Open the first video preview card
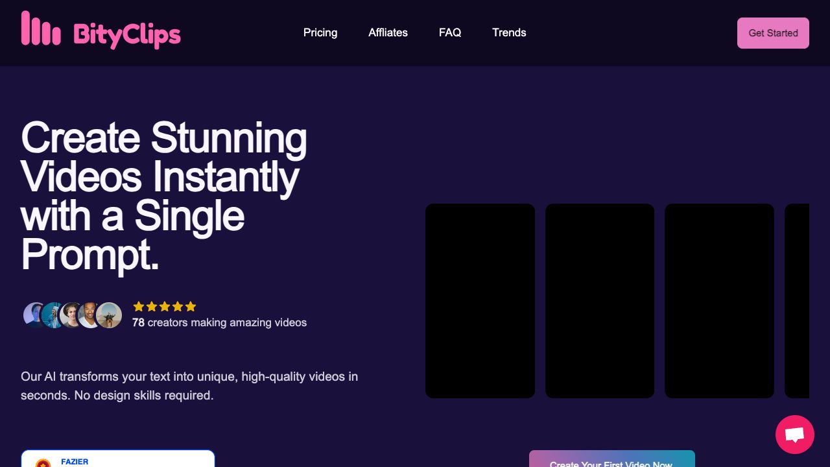Image resolution: width=830 pixels, height=467 pixels. (x=480, y=301)
